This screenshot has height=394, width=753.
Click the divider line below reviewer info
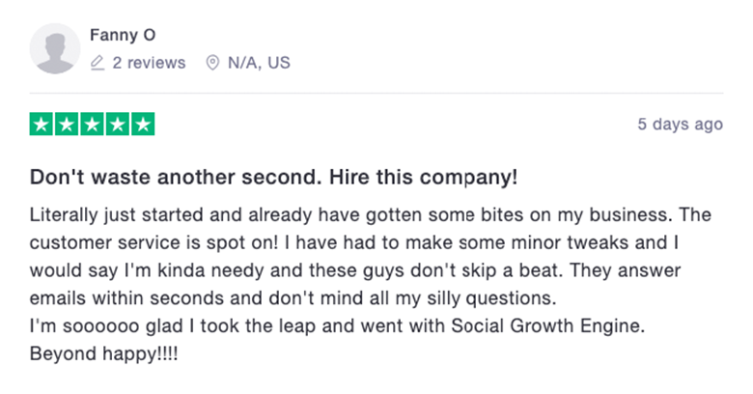pos(376,94)
